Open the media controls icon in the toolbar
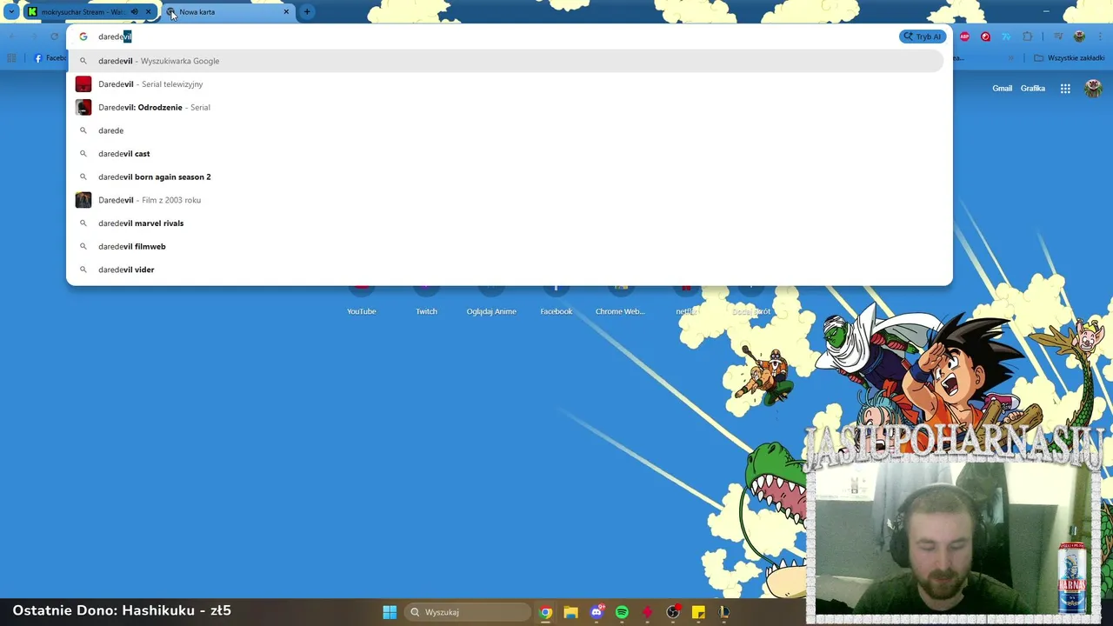The width and height of the screenshot is (1113, 626). (x=1057, y=37)
